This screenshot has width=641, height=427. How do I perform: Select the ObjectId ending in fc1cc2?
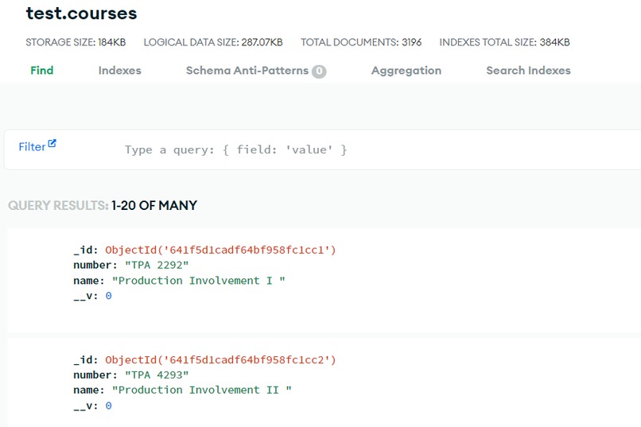click(220, 359)
